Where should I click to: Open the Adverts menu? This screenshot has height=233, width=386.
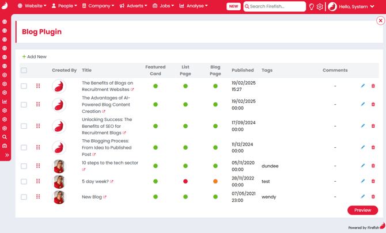(x=133, y=6)
